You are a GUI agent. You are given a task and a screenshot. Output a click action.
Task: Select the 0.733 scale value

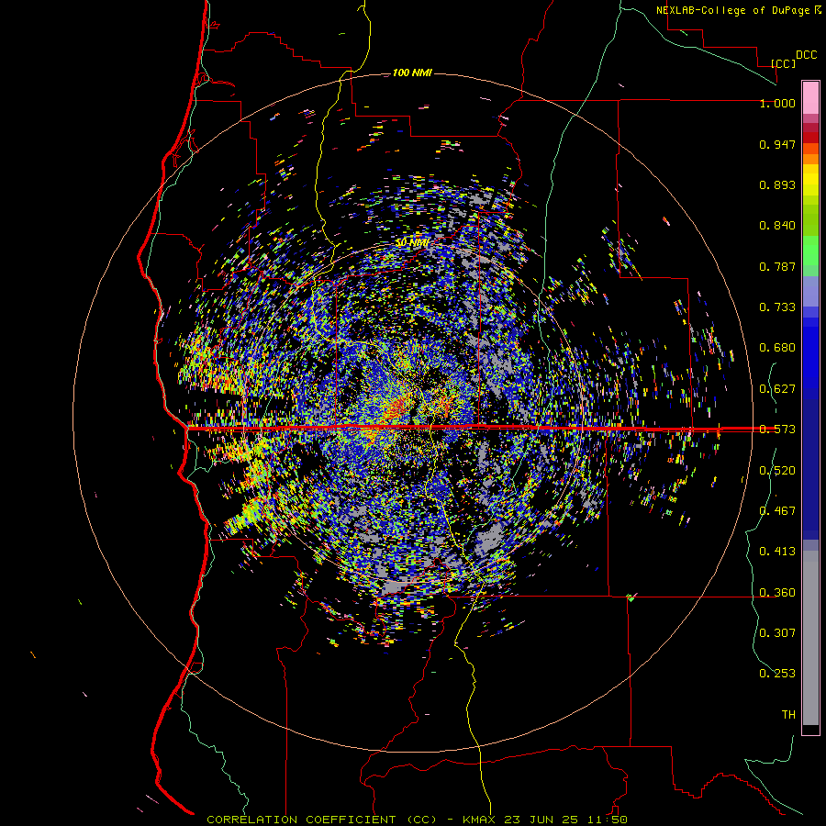tap(777, 307)
